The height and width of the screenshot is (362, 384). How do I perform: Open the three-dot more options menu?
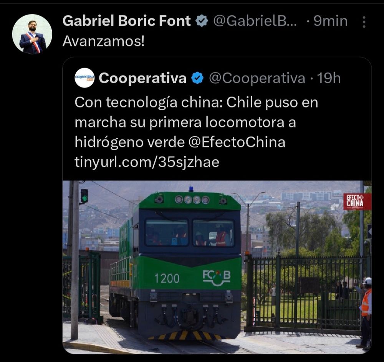click(364, 22)
